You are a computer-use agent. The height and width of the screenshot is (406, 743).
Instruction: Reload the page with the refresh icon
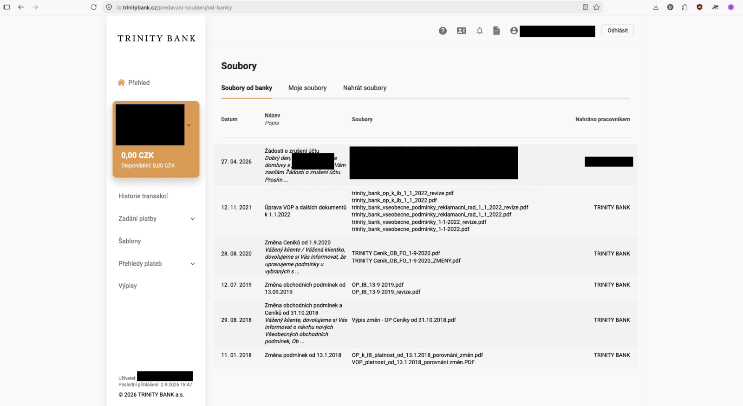(x=93, y=7)
